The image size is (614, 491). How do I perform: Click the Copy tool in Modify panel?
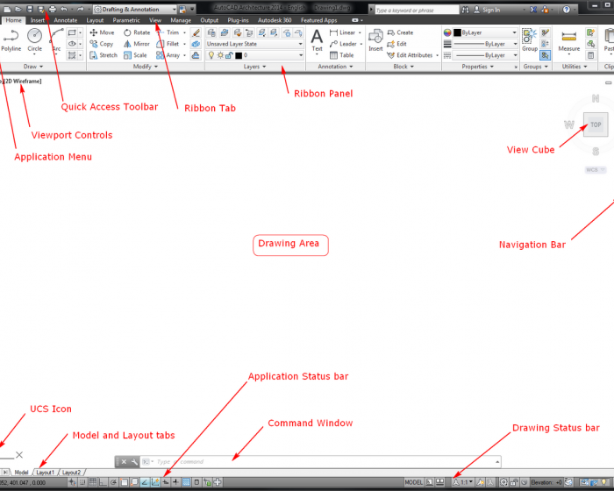(x=102, y=44)
